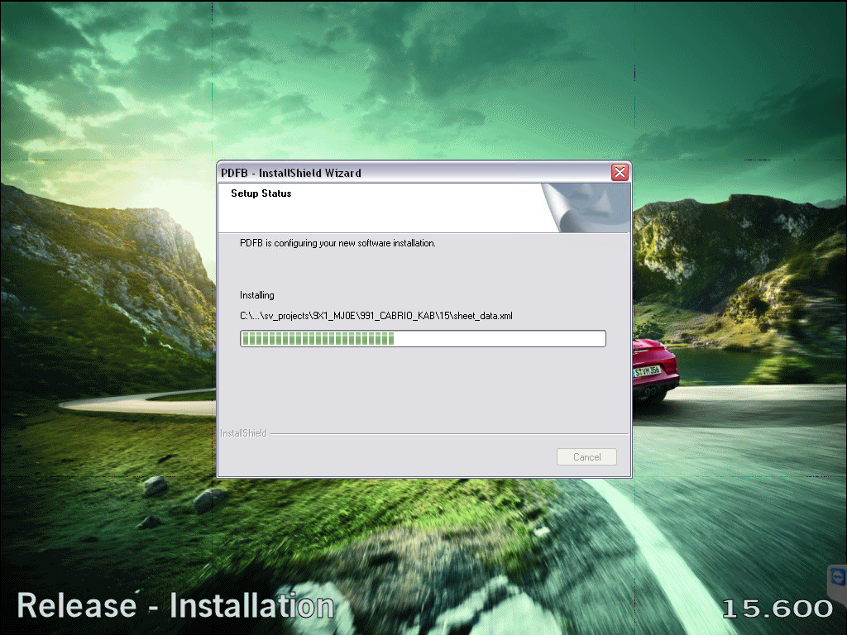Open the TeamViewer panel icon
This screenshot has height=635, width=847.
(837, 578)
